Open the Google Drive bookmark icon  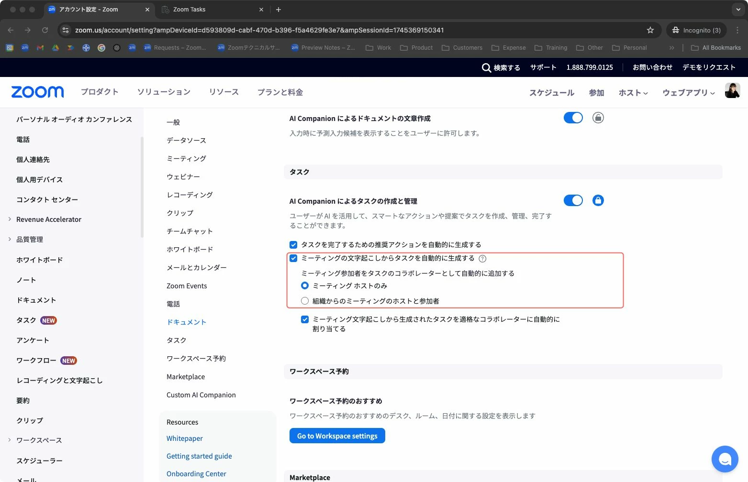click(x=56, y=48)
